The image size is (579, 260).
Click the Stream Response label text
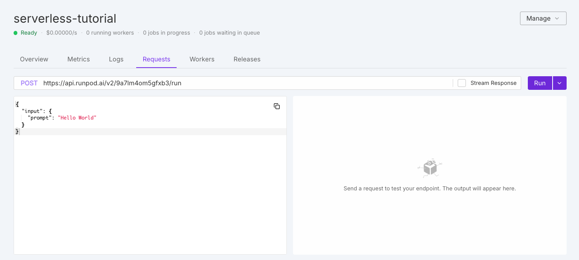click(x=493, y=83)
